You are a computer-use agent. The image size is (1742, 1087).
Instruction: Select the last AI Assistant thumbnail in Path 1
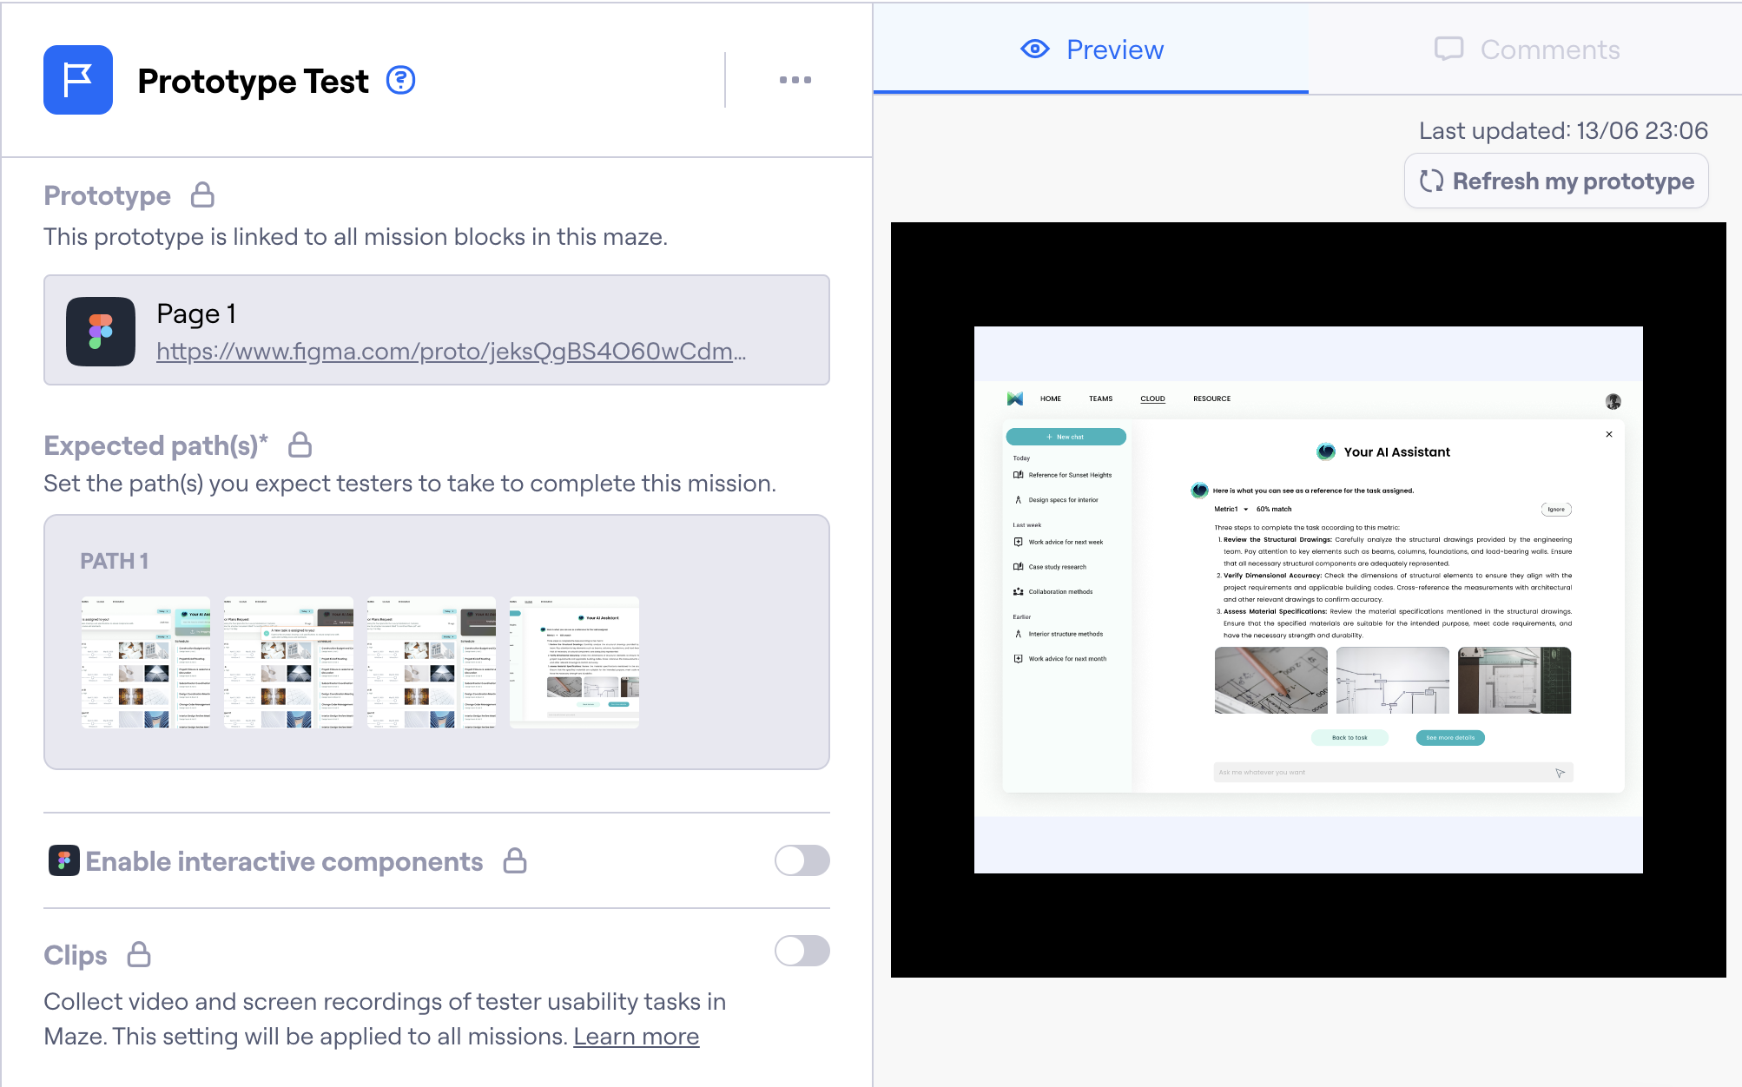click(574, 662)
